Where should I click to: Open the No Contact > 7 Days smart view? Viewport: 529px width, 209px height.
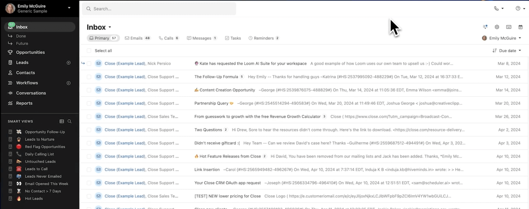coord(43,191)
